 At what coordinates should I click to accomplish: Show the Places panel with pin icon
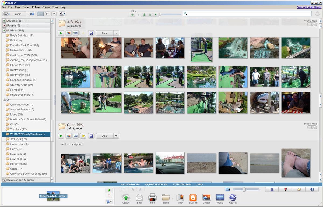tap(285, 190)
